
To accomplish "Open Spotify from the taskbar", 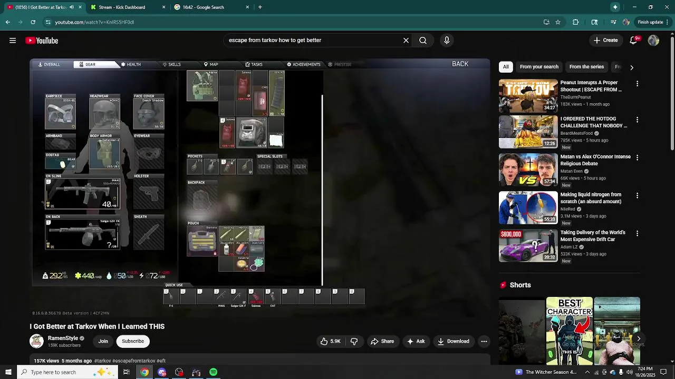I will (213, 372).
